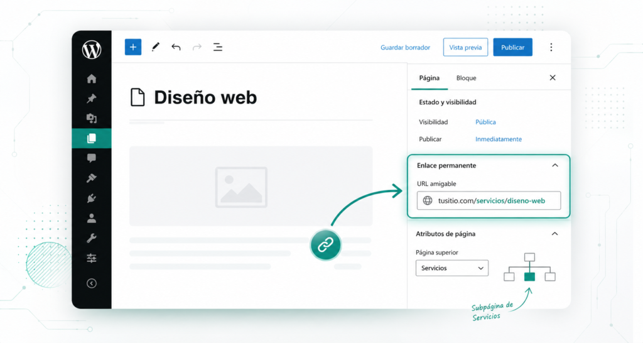The height and width of the screenshot is (343, 643).
Task: Click the Publicar label in the sidebar
Action: pyautogui.click(x=430, y=139)
